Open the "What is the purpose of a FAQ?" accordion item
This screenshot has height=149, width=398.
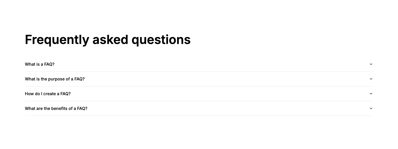point(199,79)
